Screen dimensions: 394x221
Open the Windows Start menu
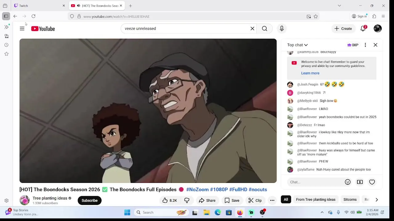pyautogui.click(x=127, y=212)
